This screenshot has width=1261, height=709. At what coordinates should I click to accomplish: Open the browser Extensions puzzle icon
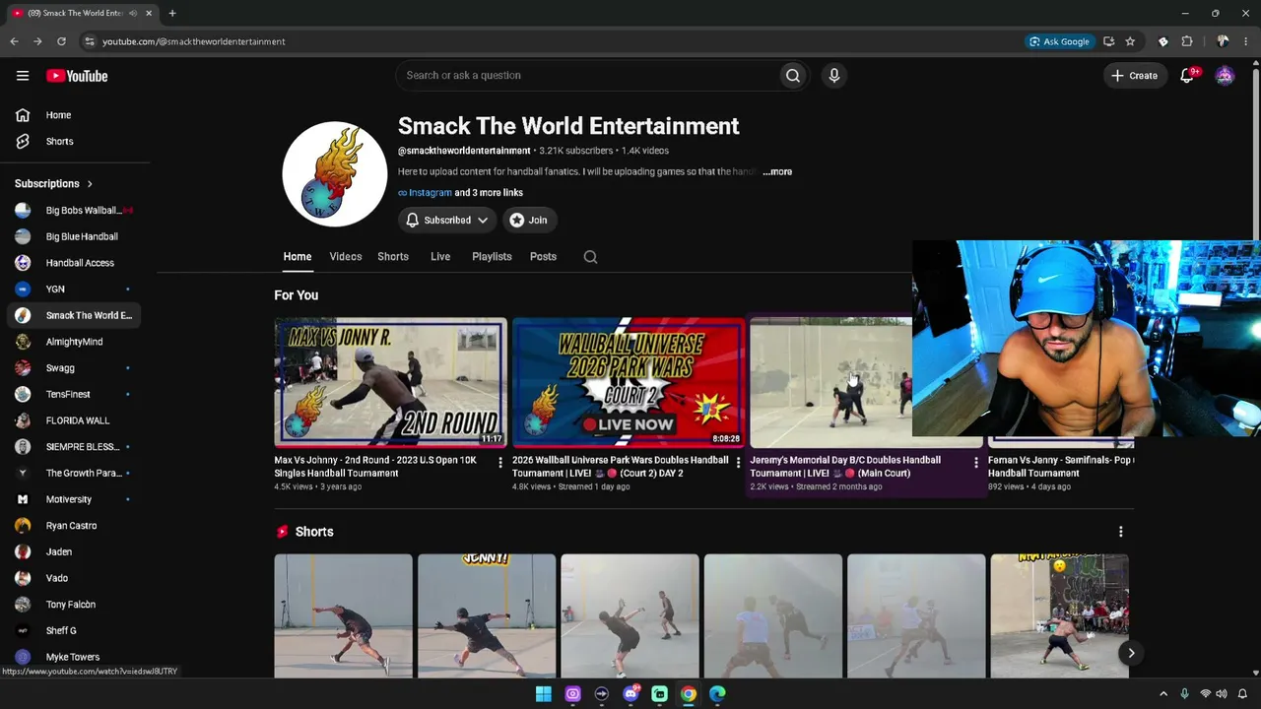click(1187, 41)
